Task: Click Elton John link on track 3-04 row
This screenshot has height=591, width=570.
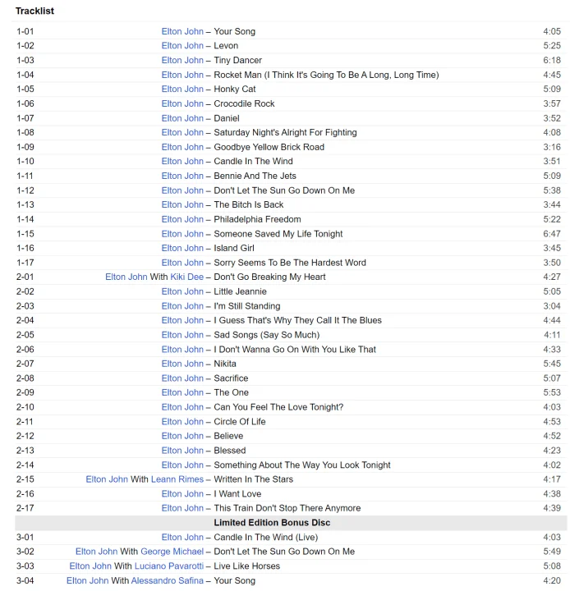Action: click(88, 580)
